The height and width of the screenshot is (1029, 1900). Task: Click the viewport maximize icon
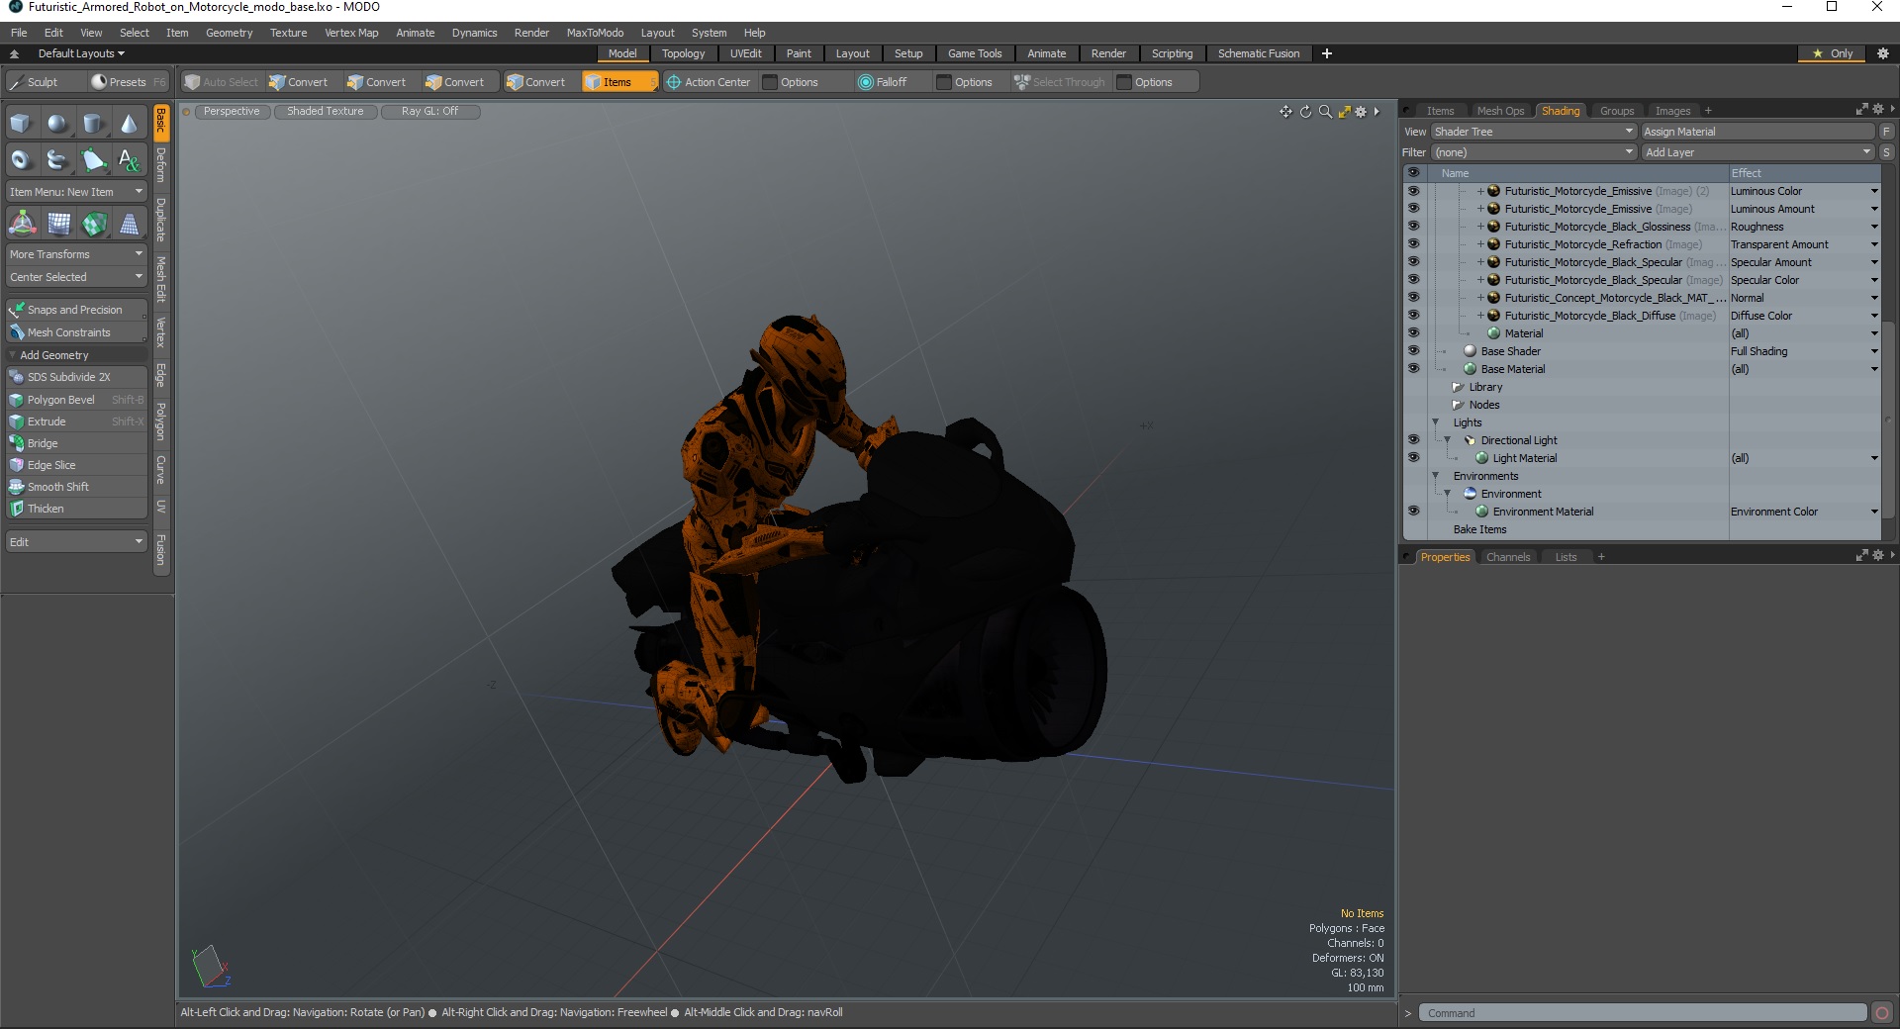pyautogui.click(x=1344, y=112)
